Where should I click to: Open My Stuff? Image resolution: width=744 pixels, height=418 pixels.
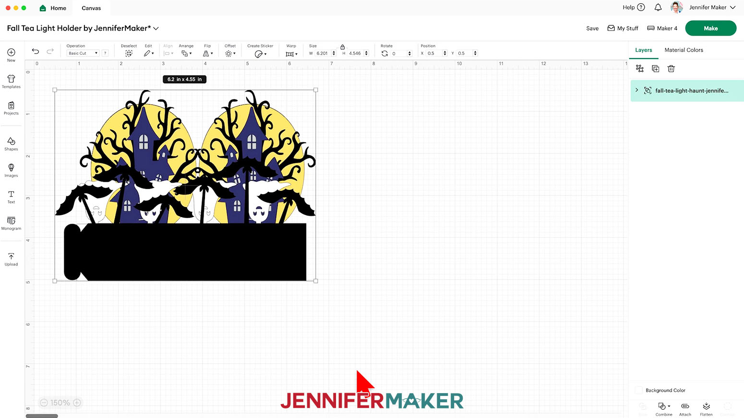623,28
